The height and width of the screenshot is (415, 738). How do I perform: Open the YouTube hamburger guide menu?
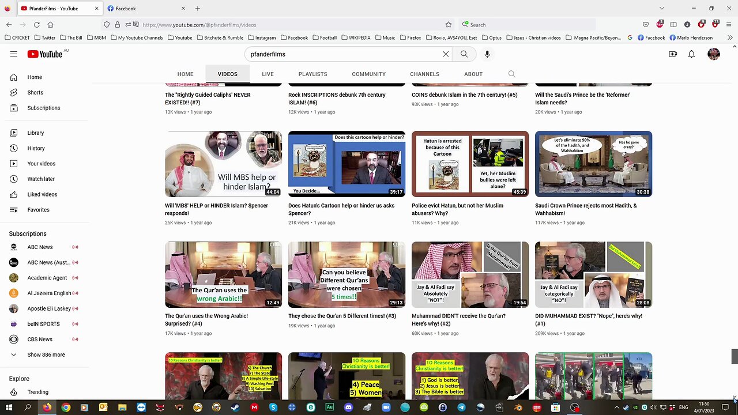point(13,54)
